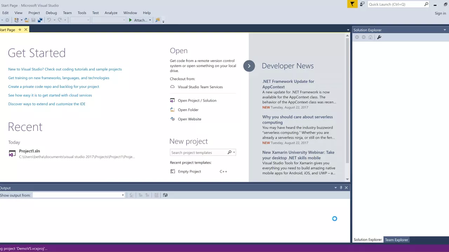Go to next message in Output
The width and height of the screenshot is (449, 252).
(147, 195)
